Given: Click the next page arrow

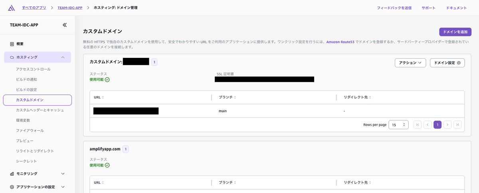Looking at the screenshot, I should point(447,125).
